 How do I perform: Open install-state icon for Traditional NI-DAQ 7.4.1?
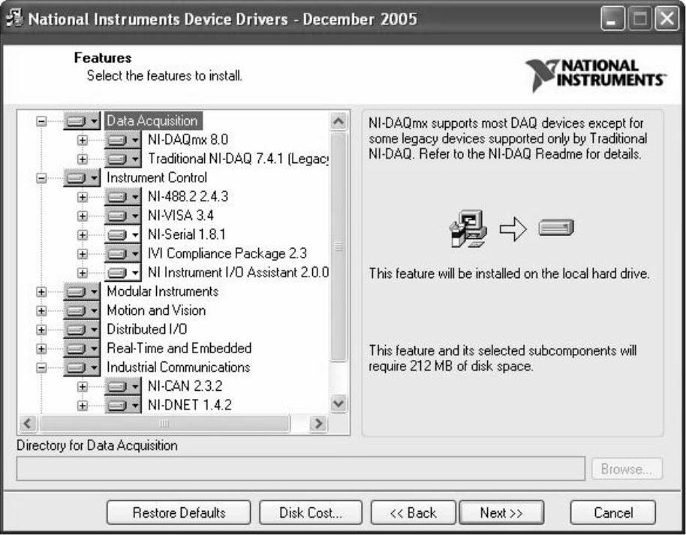[123, 159]
